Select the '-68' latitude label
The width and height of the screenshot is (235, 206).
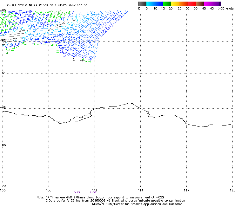(x=3, y=145)
